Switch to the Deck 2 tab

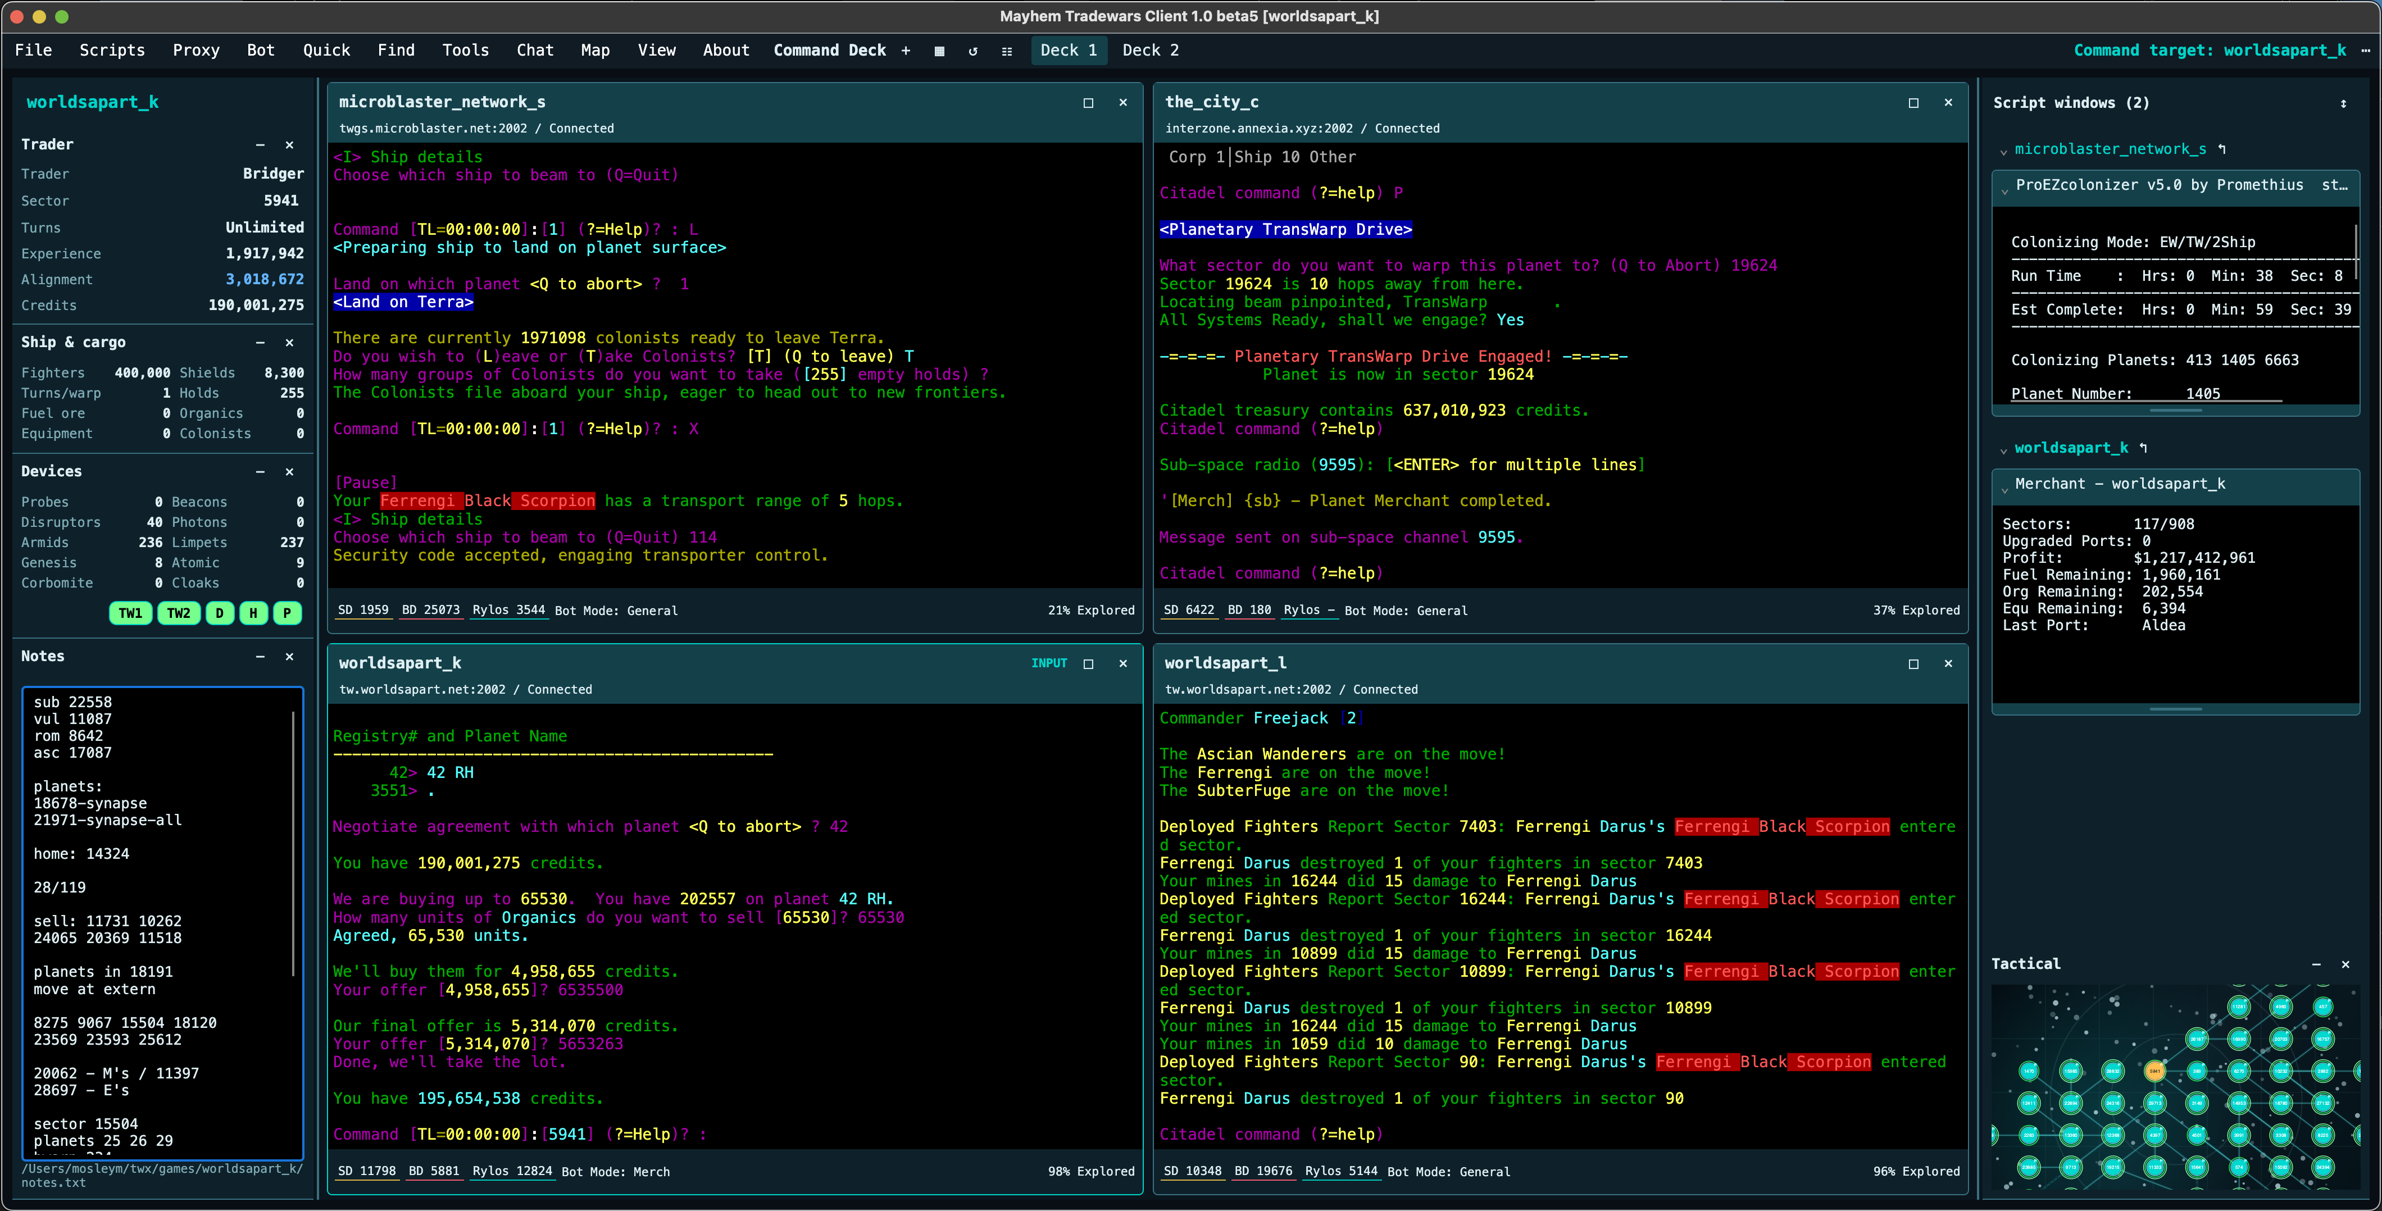click(1151, 51)
